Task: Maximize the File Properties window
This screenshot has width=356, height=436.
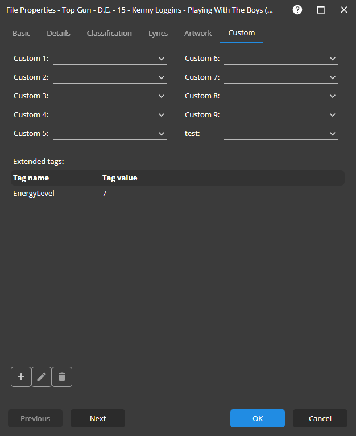Action: (321, 10)
